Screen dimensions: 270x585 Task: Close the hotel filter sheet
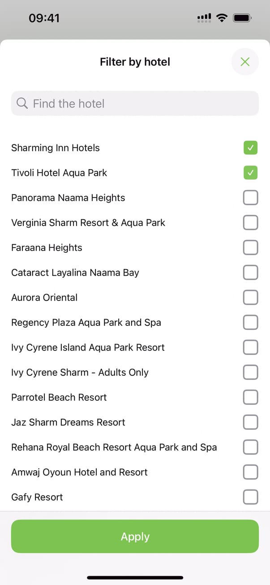pos(245,62)
